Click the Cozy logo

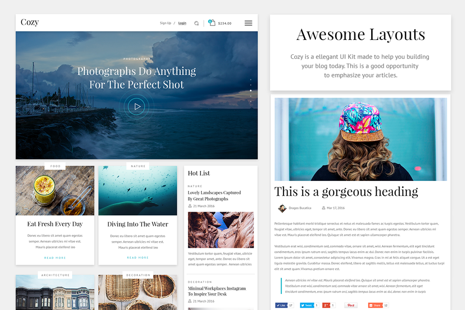[30, 22]
